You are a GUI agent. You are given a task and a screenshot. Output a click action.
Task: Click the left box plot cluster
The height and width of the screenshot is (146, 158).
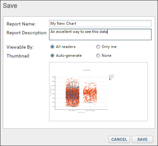coord(73,92)
